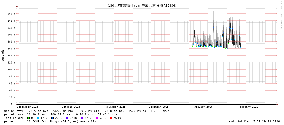This screenshot has height=125, width=284.
Task: Select the December 2025 axis label
Action: pyautogui.click(x=159, y=107)
